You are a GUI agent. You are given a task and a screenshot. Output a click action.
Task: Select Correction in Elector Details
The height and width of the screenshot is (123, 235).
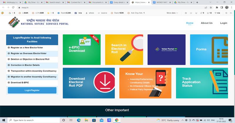pyautogui.click(x=32, y=65)
